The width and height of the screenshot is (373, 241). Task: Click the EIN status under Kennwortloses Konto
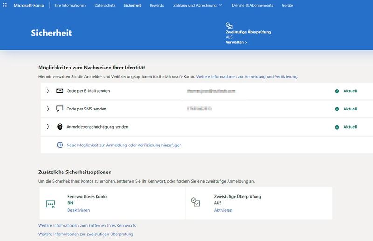click(x=70, y=203)
